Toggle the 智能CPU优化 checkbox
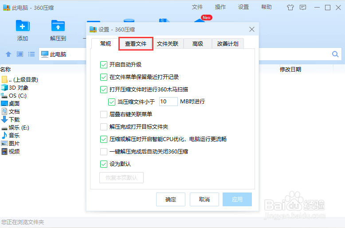345x228 pixels. click(x=104, y=139)
